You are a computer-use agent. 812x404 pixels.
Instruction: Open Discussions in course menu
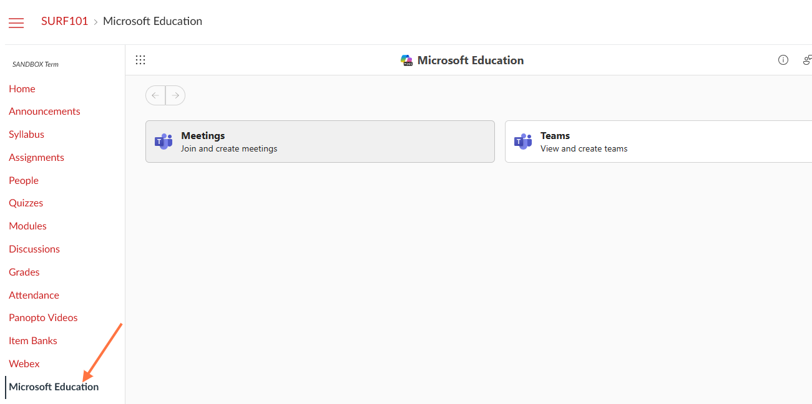34,249
